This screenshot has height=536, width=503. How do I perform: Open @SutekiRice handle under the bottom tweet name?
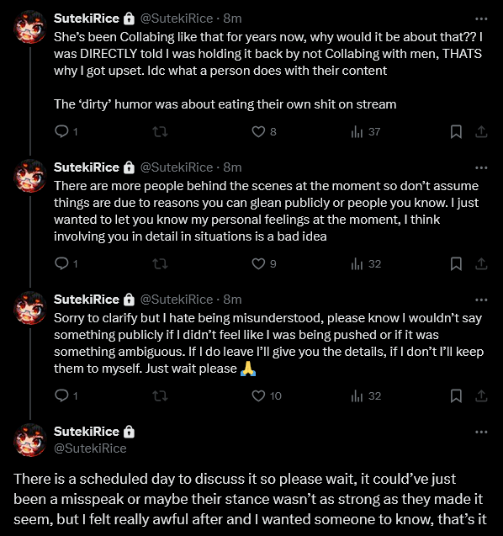click(90, 448)
